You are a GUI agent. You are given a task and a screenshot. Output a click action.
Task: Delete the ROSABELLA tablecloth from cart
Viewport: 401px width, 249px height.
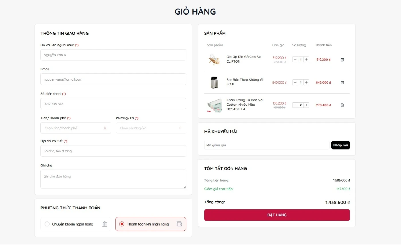(342, 105)
